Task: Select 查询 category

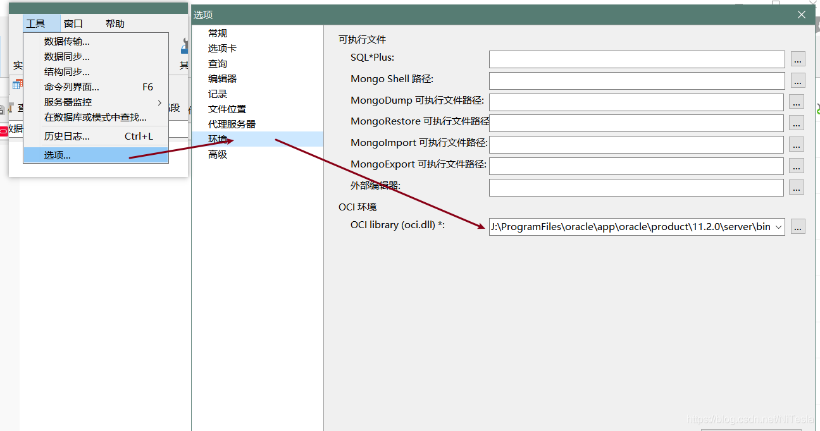Action: click(258, 64)
